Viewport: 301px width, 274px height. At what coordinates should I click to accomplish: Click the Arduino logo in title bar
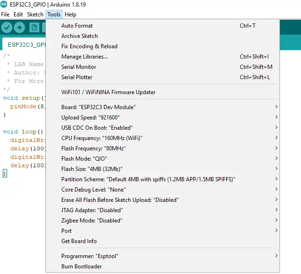coord(4,5)
